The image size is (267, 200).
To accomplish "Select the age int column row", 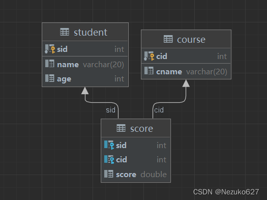I will 85,79.
